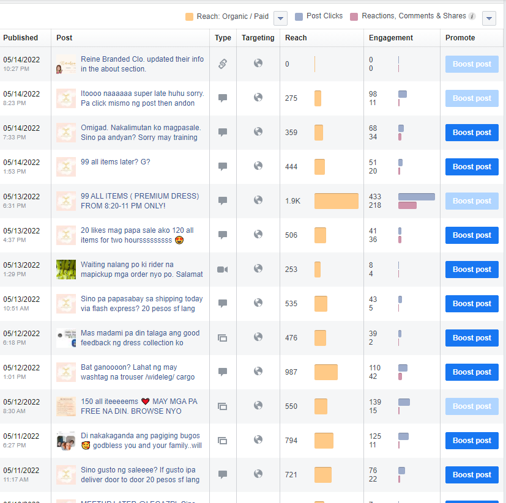The image size is (506, 503).
Task: Click the 05/13/2022 6:31 PM published date
Action: 21,200
